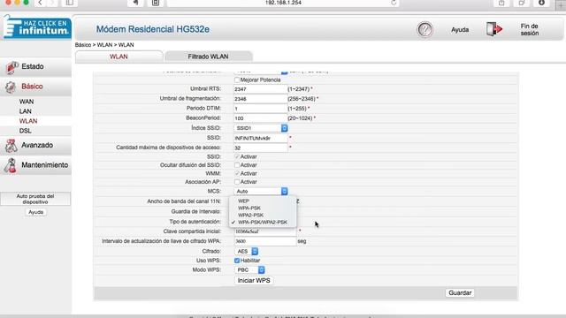The width and height of the screenshot is (566, 318).
Task: Enable Ocultar difusión del SSID checkbox
Action: 237,165
